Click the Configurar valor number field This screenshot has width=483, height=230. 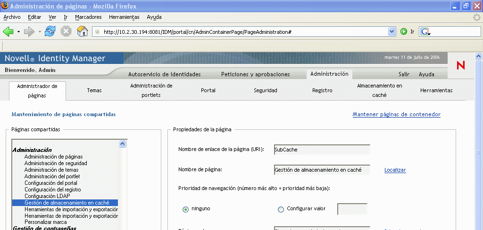[352, 209]
